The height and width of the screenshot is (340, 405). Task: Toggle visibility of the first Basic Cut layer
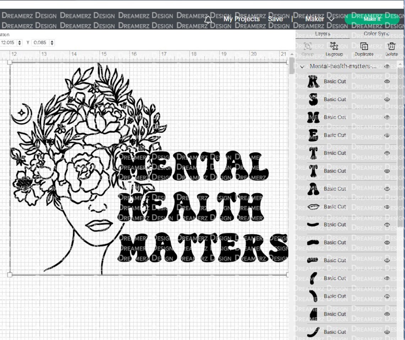[387, 81]
